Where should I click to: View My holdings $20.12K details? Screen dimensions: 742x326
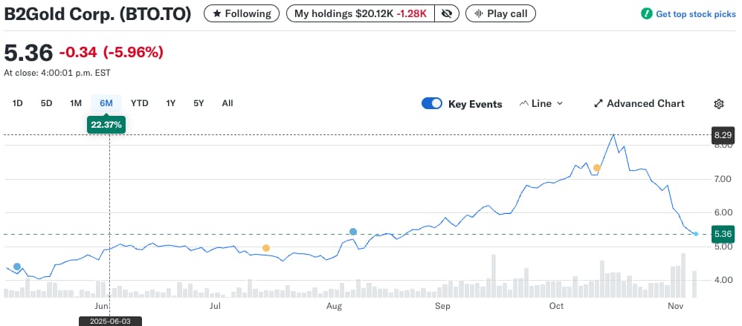click(360, 13)
